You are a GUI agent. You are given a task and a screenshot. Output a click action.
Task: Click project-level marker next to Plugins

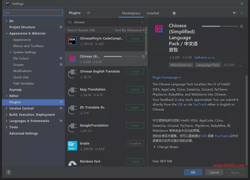61,102
